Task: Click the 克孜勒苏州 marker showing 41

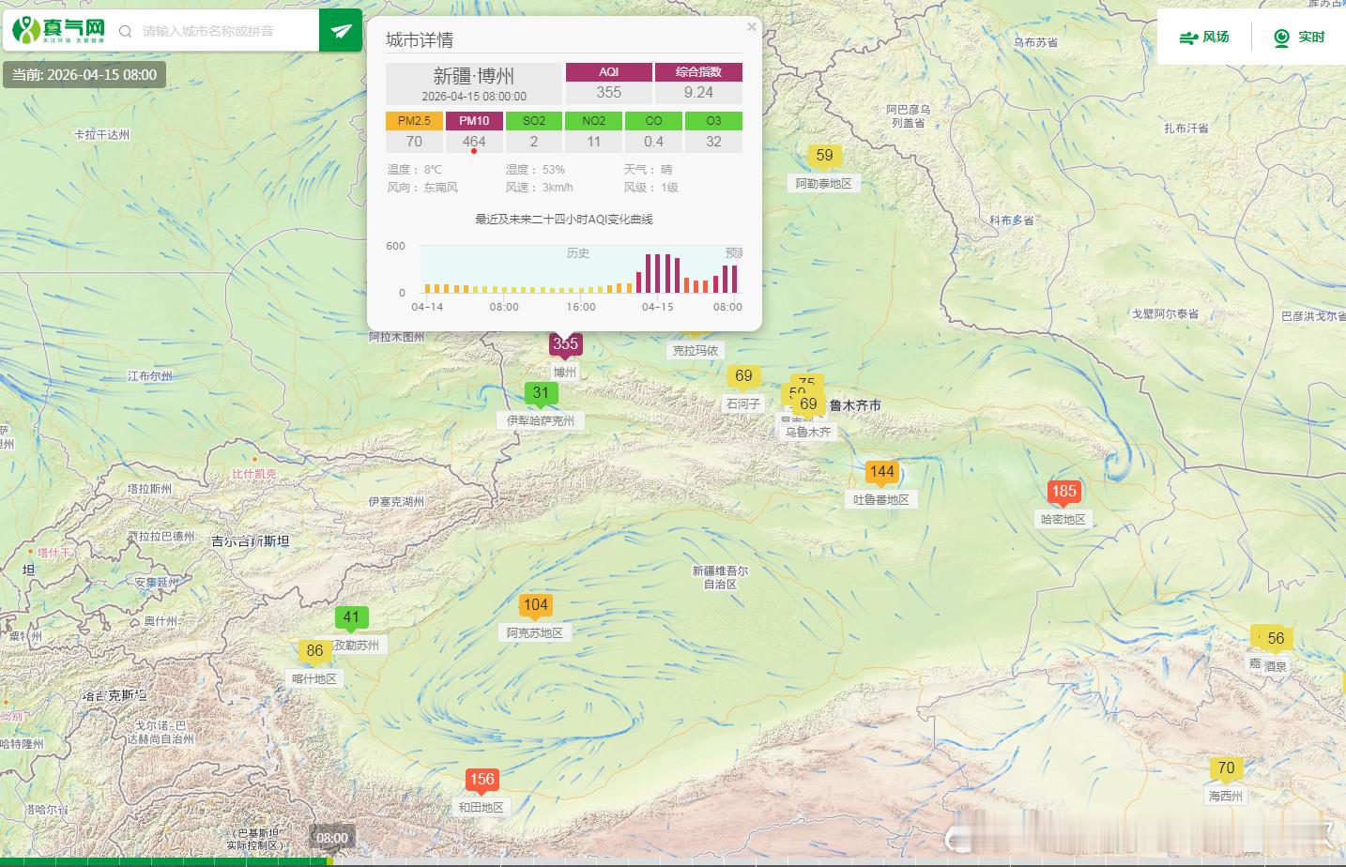Action: click(351, 618)
